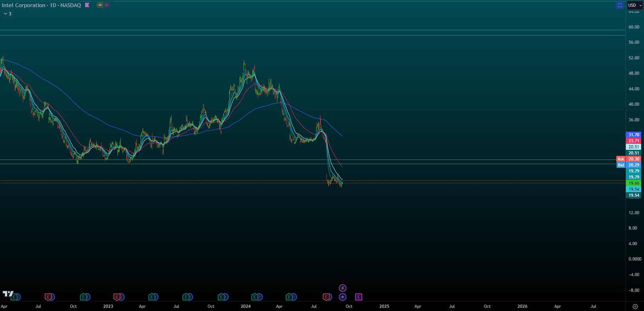The height and width of the screenshot is (311, 644).
Task: Click the blue snapshot frame icon near USD
Action: coord(620,5)
